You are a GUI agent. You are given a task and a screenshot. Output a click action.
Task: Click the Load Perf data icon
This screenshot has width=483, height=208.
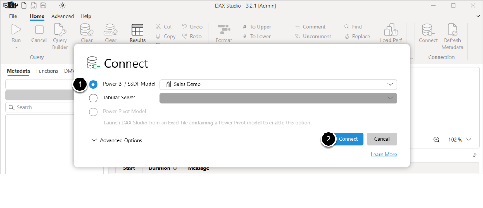click(391, 30)
